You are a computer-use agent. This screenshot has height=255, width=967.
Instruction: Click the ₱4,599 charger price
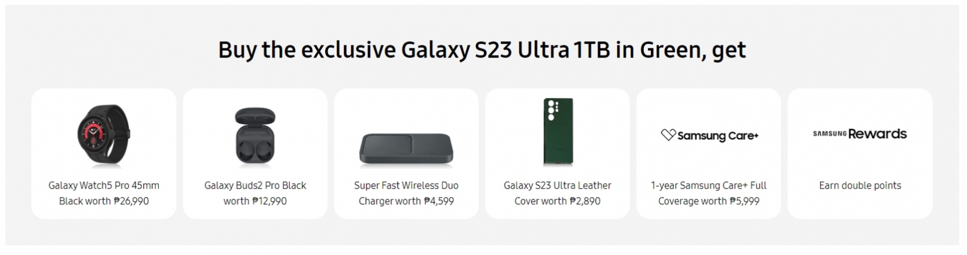(x=439, y=201)
